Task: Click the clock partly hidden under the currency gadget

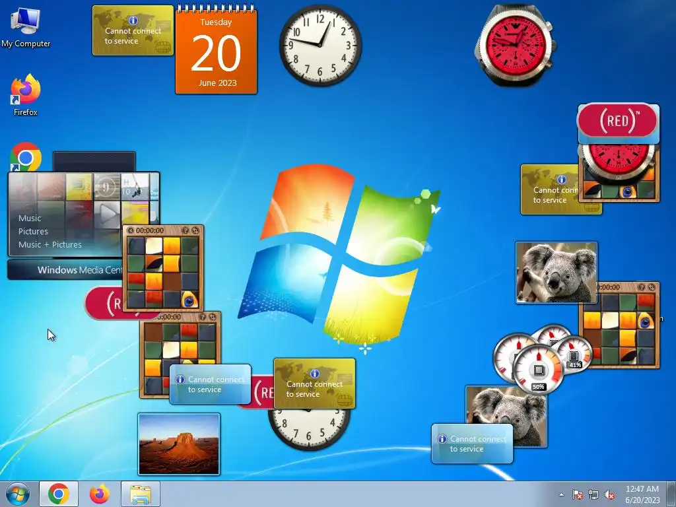Action: [309, 429]
